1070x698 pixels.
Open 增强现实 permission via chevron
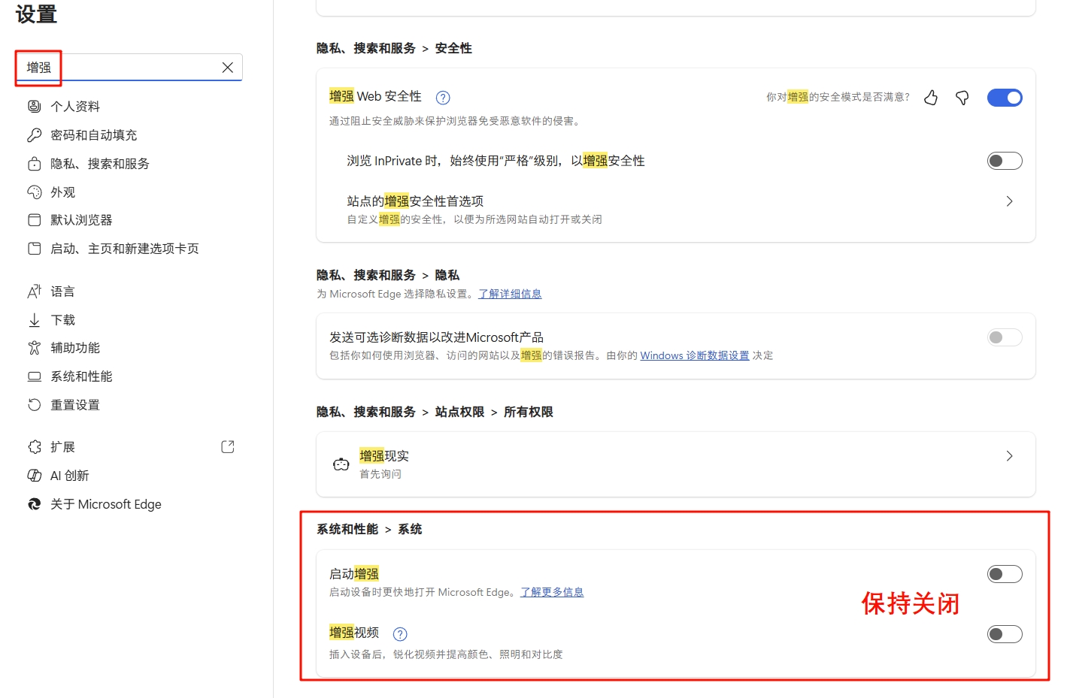[x=1009, y=455]
